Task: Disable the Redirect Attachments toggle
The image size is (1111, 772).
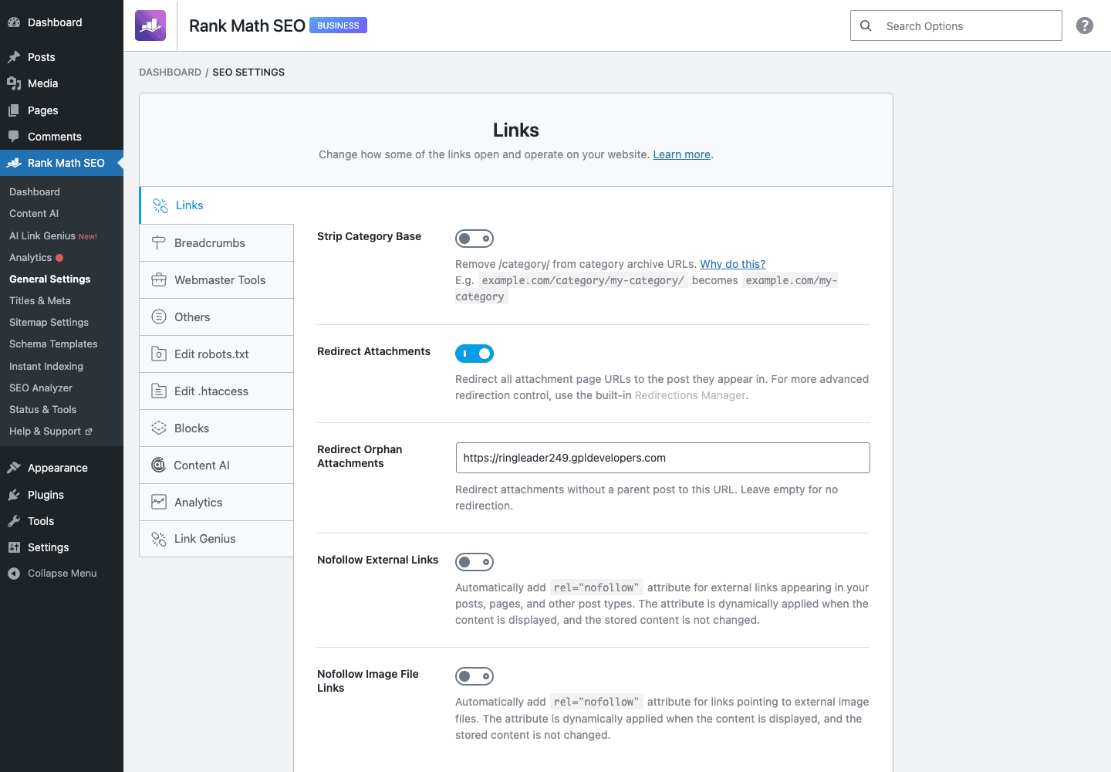Action: 474,354
